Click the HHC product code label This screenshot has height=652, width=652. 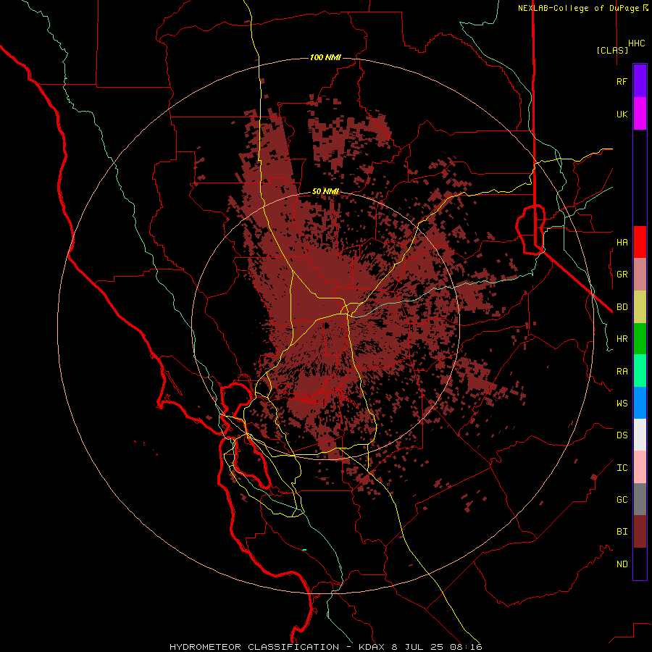pos(636,43)
